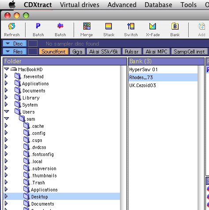Click the Refresh toolbar icon
209x210 pixels.
(x=11, y=26)
